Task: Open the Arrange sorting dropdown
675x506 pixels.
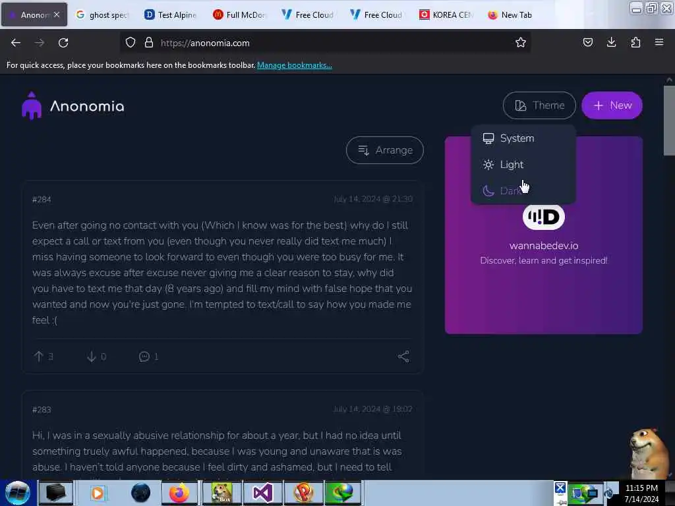Action: tap(384, 150)
